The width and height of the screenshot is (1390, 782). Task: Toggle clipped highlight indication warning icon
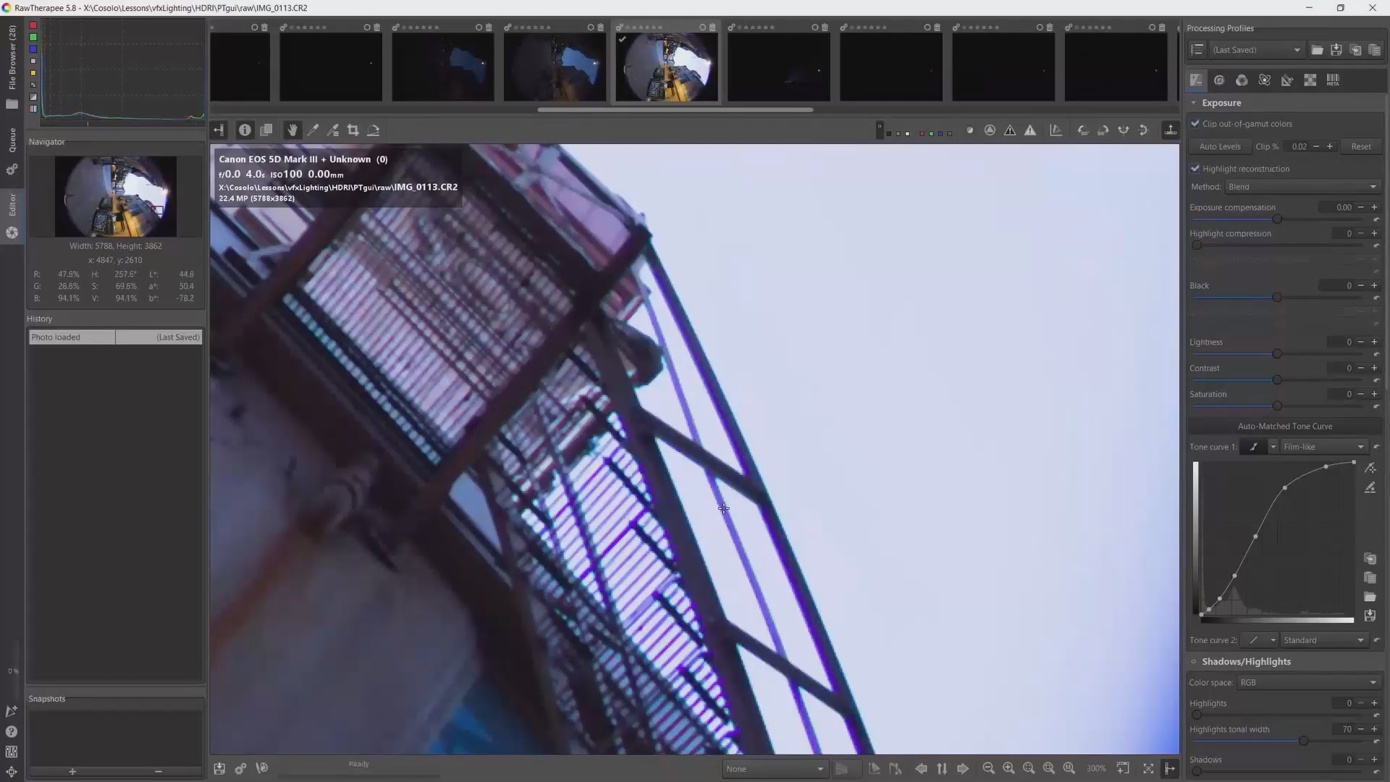coord(1030,130)
